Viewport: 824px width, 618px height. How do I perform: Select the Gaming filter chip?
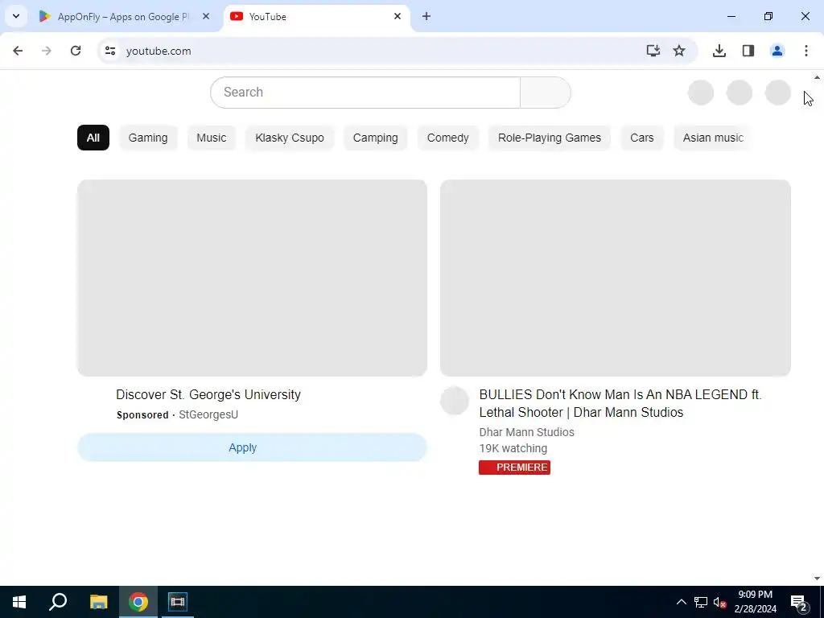(148, 138)
